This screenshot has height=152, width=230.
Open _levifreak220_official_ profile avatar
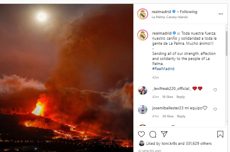pos(143,90)
